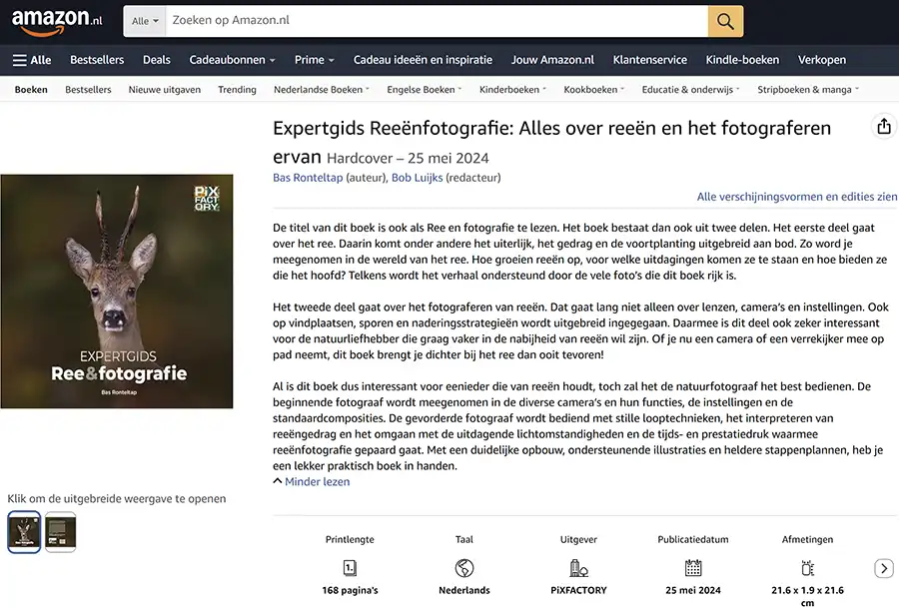Click the next arrow on product details carousel
The height and width of the screenshot is (608, 899).
883,567
